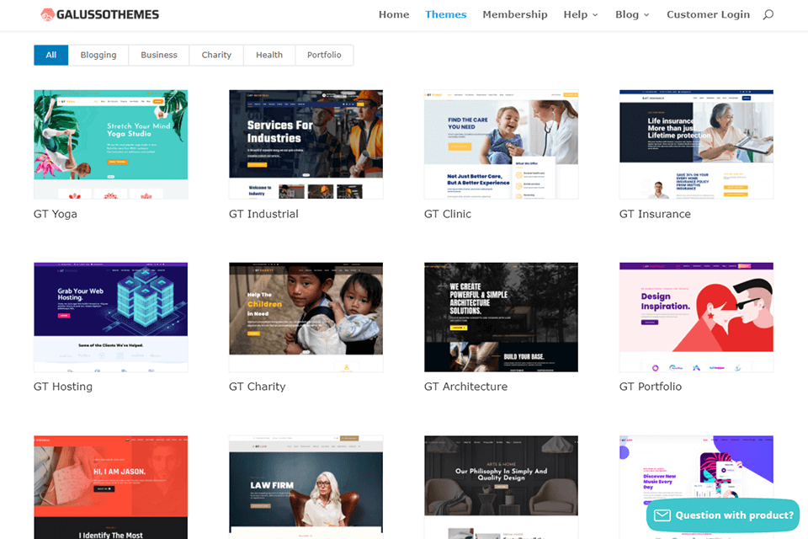
Task: Go to the Home page
Action: pyautogui.click(x=394, y=14)
